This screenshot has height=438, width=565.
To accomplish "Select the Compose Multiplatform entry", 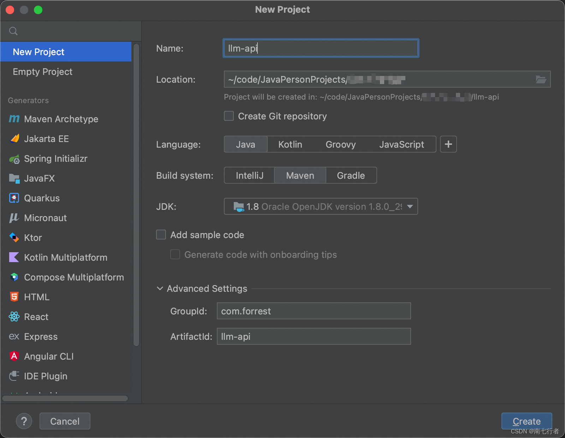I will click(x=66, y=277).
